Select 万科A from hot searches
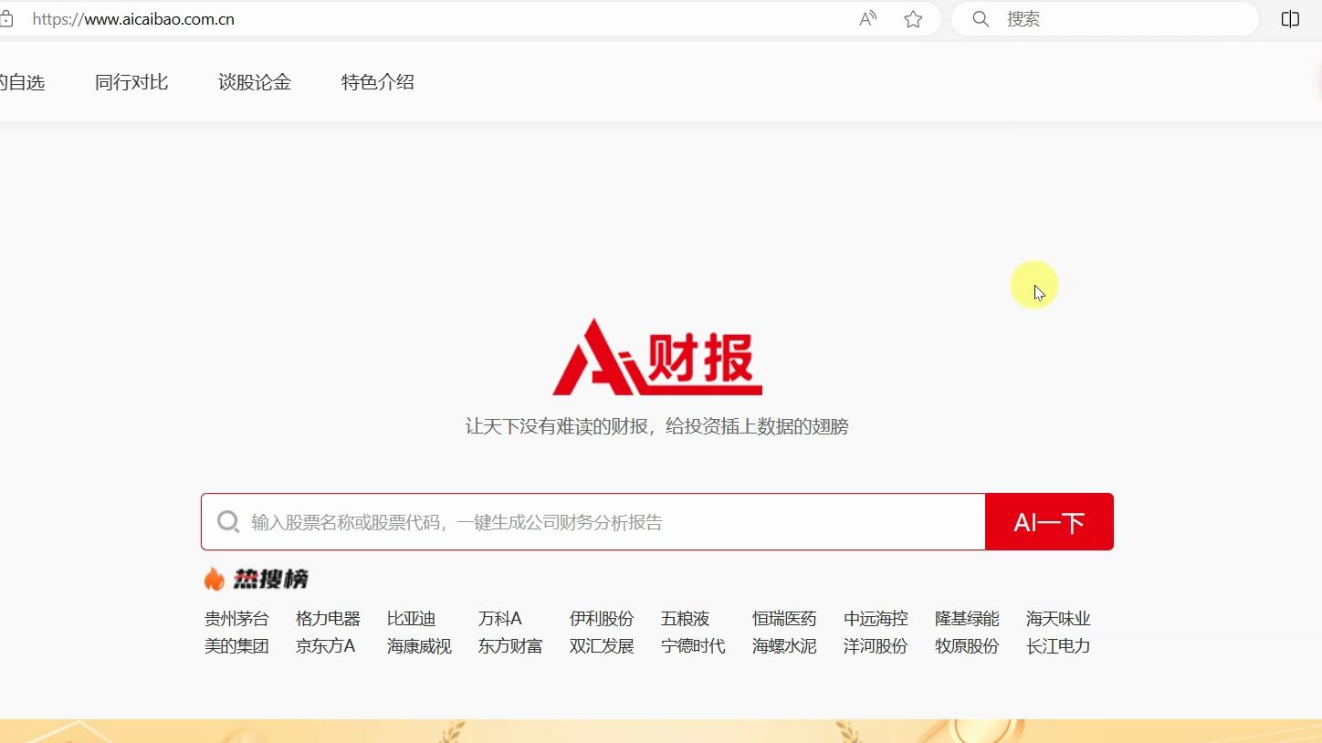1322x743 pixels. [500, 619]
